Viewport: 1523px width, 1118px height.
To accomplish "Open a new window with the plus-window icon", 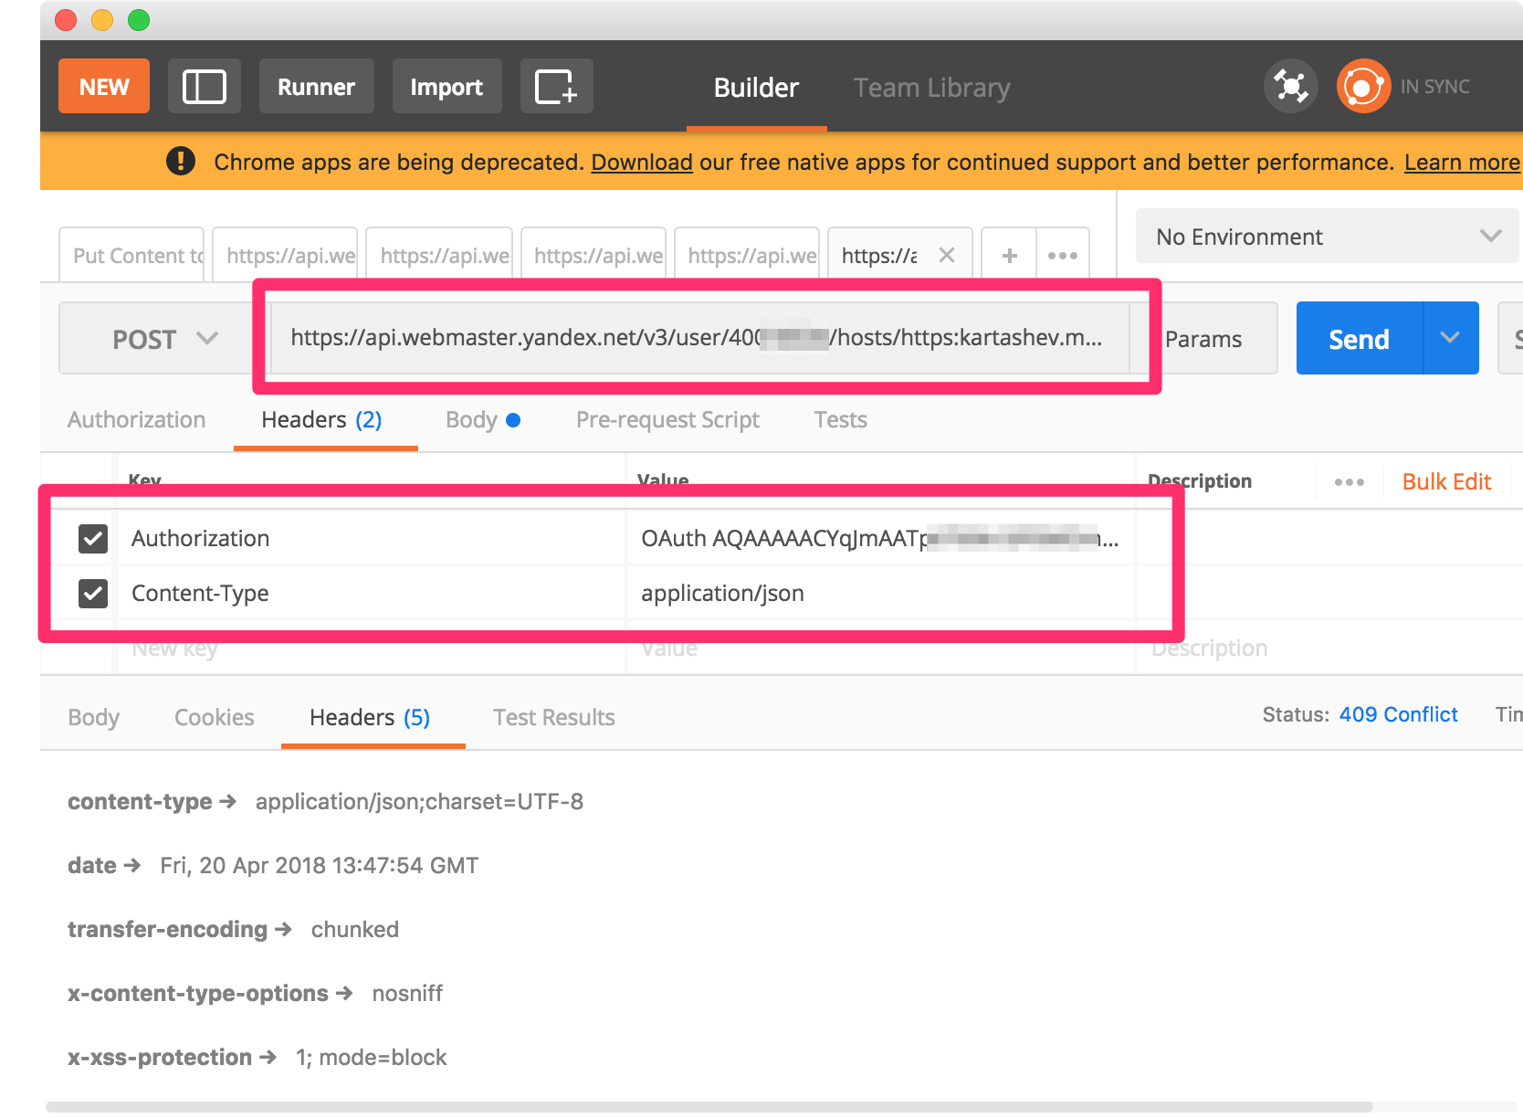I will tap(556, 87).
